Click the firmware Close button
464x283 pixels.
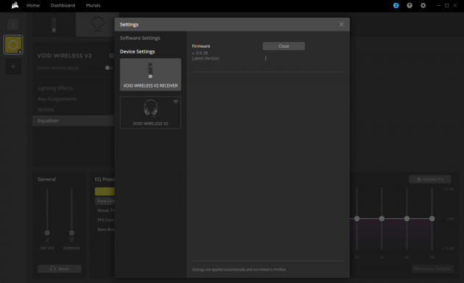(x=284, y=46)
